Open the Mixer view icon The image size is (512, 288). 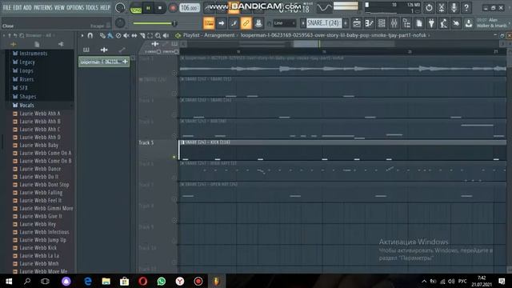394,23
